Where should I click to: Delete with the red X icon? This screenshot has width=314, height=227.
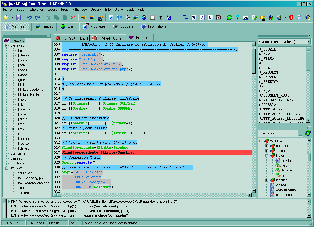click(73, 17)
